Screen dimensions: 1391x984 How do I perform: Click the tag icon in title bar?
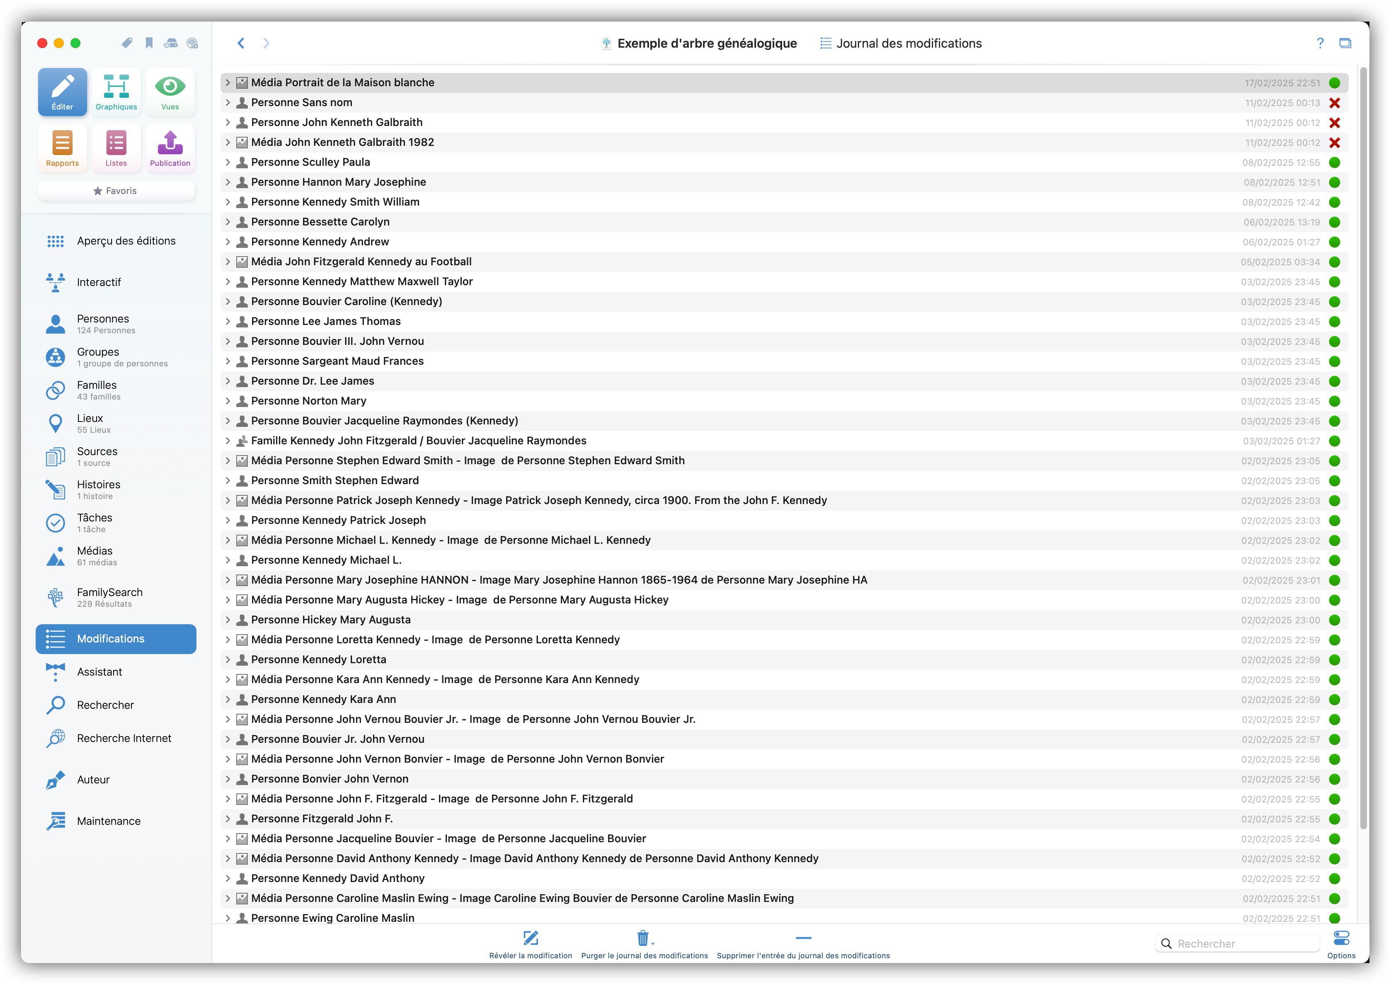126,43
